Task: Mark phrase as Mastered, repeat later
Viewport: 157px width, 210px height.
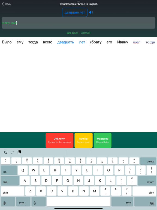Action: click(x=102, y=140)
